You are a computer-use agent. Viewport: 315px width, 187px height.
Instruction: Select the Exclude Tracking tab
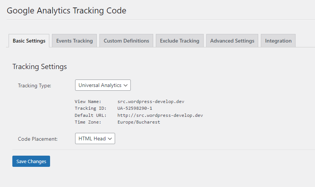pos(180,41)
